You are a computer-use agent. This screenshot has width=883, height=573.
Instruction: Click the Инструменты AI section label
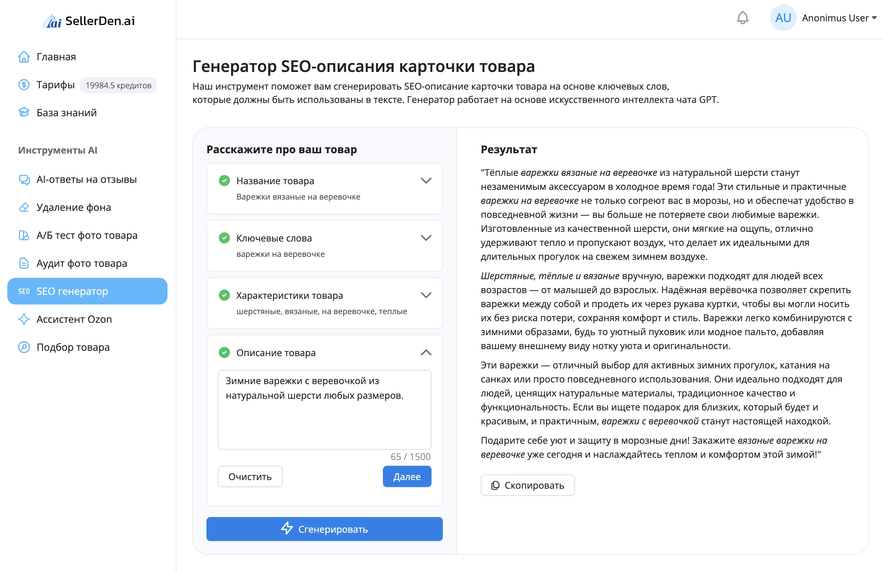58,150
